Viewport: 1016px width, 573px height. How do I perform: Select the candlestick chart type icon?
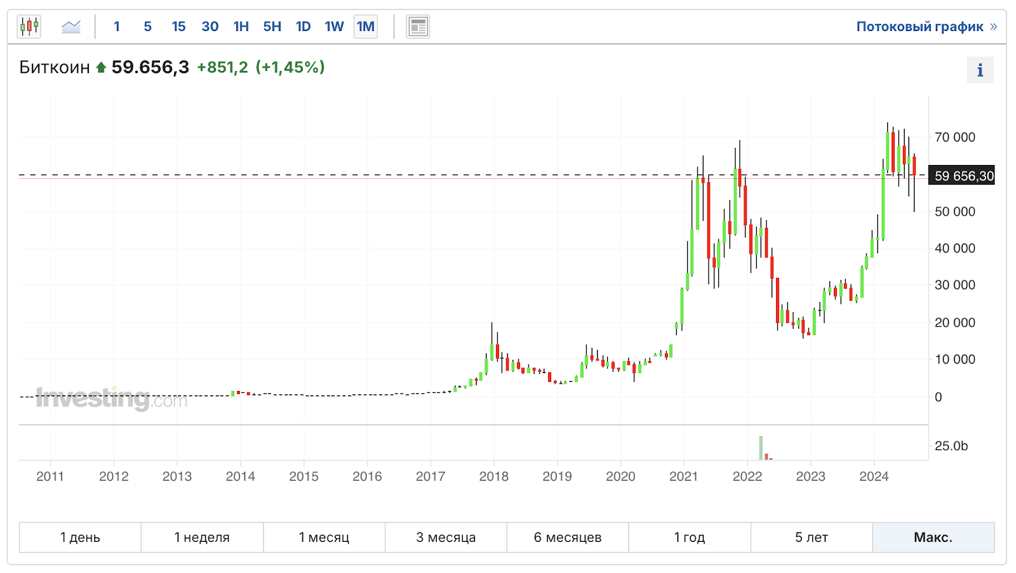point(29,27)
